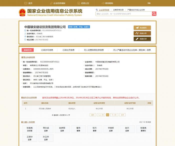Switch to the 行政许可信息 tab
Viewport: 175px width, 146px height.
[47, 50]
